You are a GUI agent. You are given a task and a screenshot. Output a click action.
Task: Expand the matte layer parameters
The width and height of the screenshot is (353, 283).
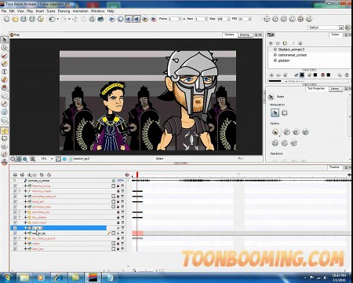point(26,244)
